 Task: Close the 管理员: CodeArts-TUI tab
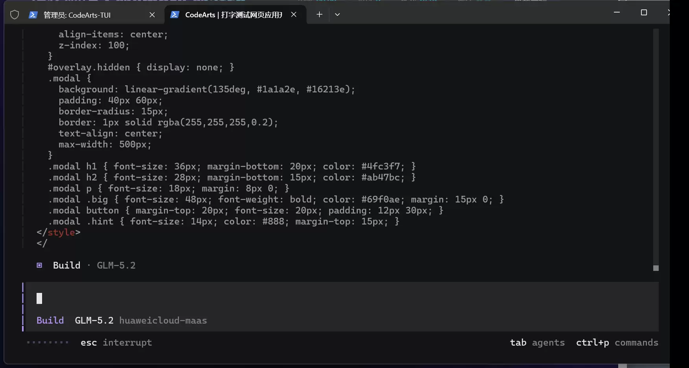152,15
